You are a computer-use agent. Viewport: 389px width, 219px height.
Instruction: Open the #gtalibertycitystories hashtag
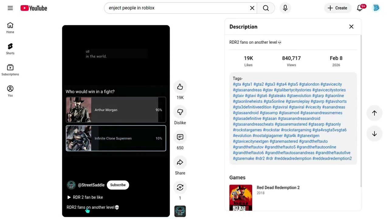coord(292,90)
